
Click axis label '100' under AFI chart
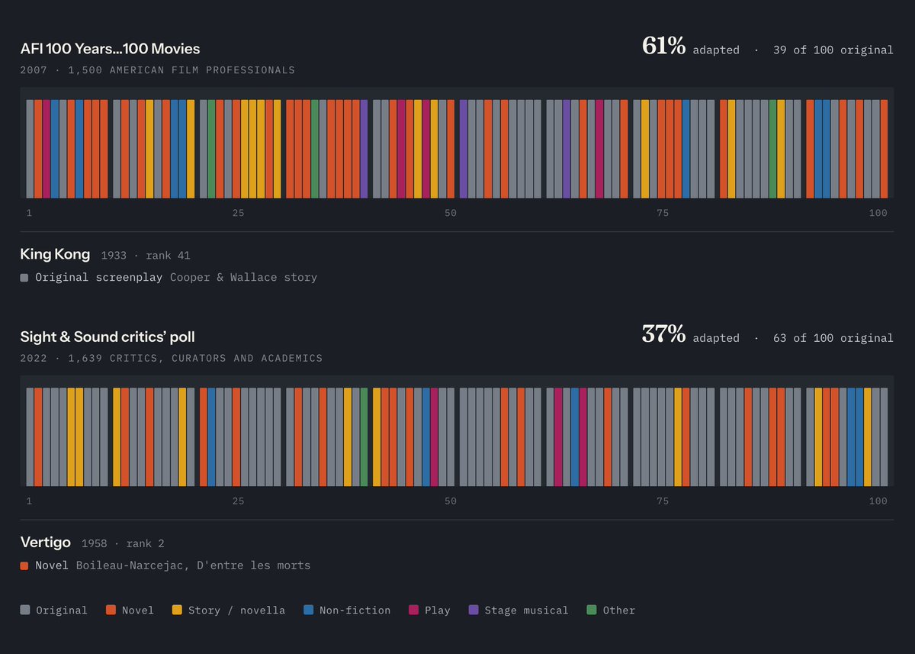878,213
